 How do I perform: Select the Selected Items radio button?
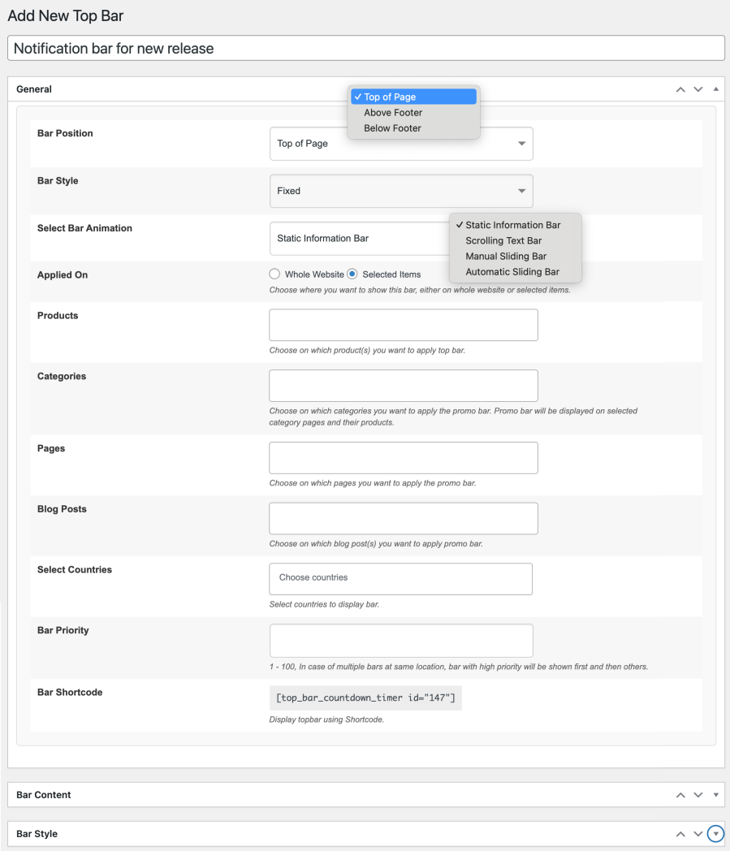pos(352,274)
